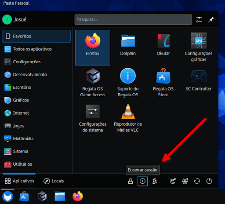Select the Favoritos category
Screen dimensions: 225x204
tap(36, 36)
